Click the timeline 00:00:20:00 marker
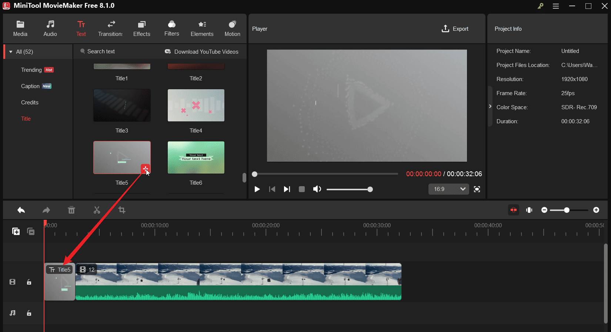611x332 pixels. [x=266, y=225]
